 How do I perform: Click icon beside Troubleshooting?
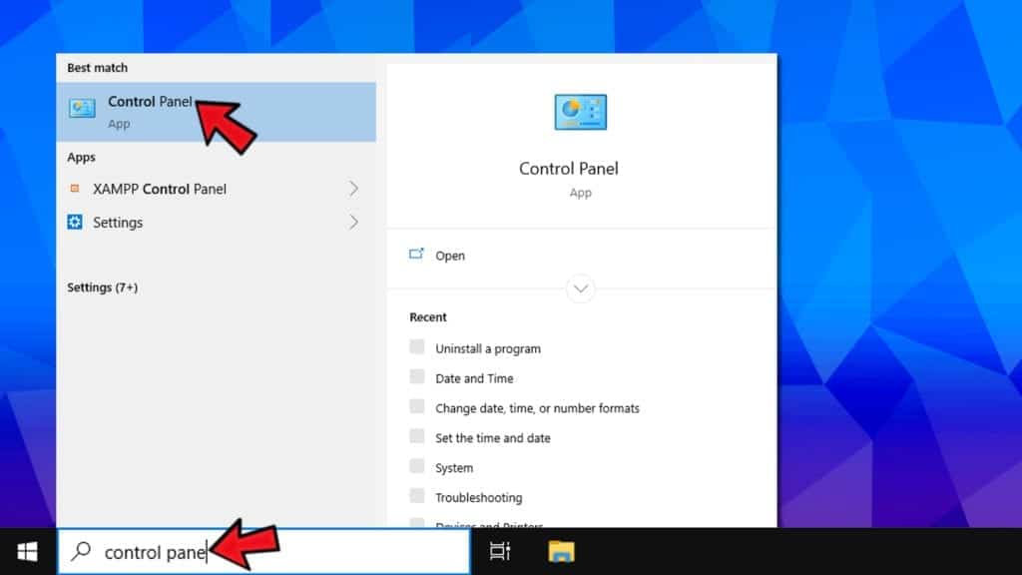tap(417, 496)
